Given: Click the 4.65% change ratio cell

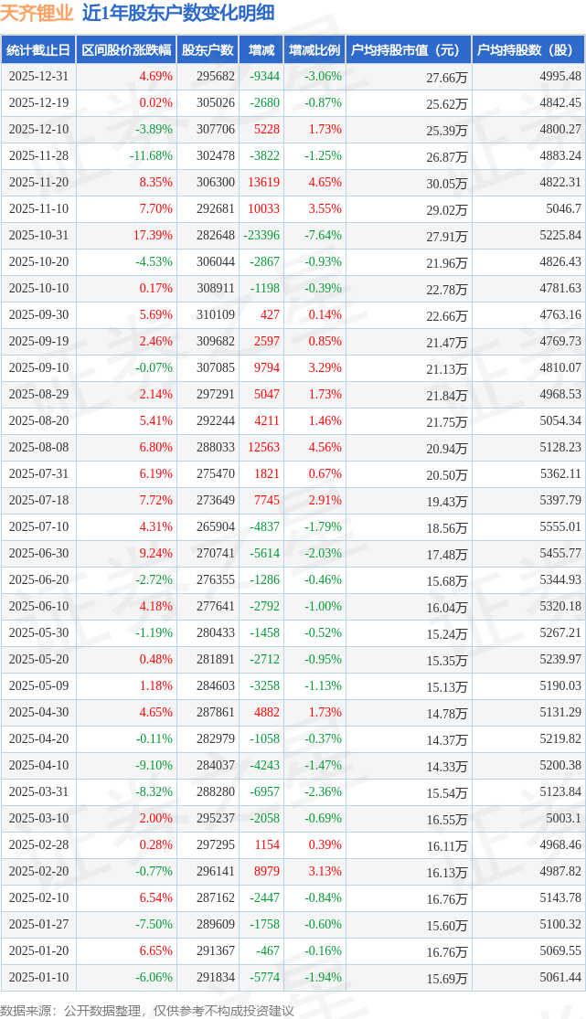Looking at the screenshot, I should click(x=325, y=183).
